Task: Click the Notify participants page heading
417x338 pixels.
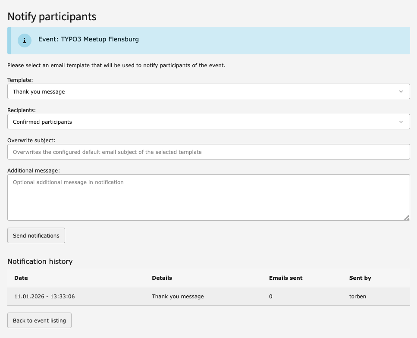Action: [51, 17]
